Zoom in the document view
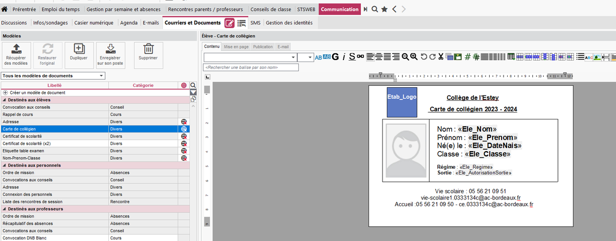 [414, 57]
